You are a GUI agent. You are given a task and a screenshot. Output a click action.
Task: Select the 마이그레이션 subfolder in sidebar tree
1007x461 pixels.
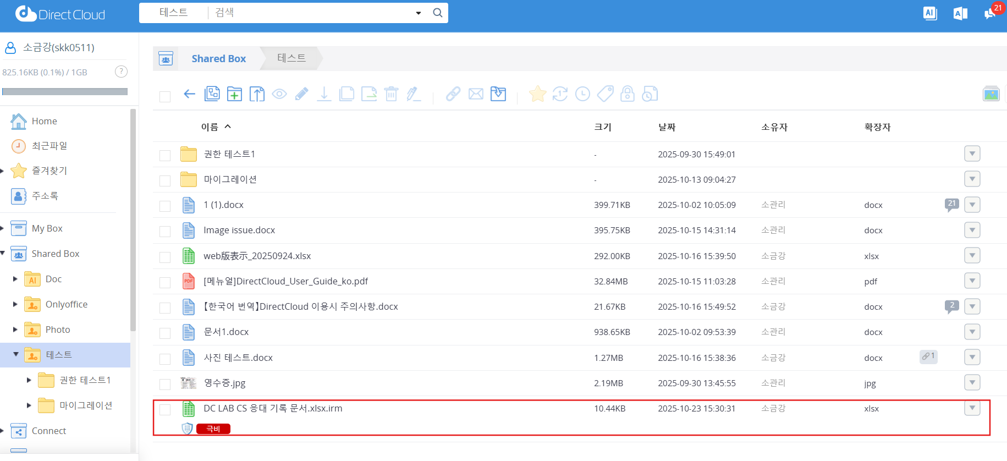click(86, 405)
